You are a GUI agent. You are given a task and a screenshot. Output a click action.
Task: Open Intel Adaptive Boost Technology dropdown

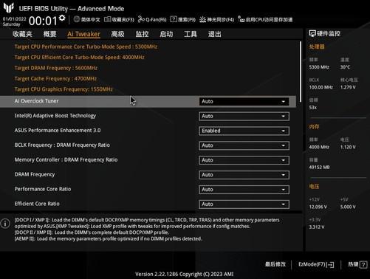pyautogui.click(x=244, y=116)
